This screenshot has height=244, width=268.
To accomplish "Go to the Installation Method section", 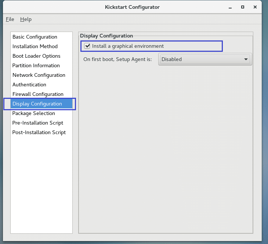I will tap(35, 46).
